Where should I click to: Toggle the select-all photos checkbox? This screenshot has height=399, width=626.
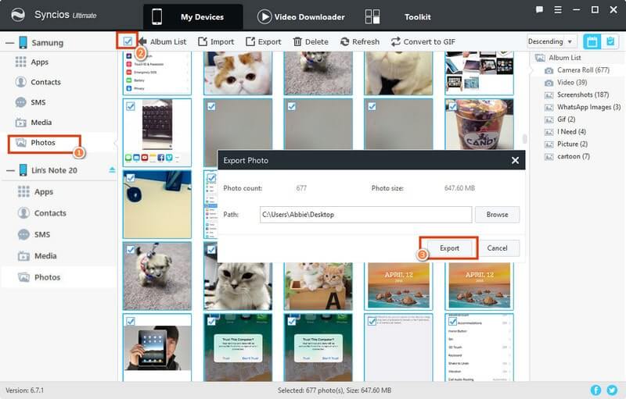128,41
